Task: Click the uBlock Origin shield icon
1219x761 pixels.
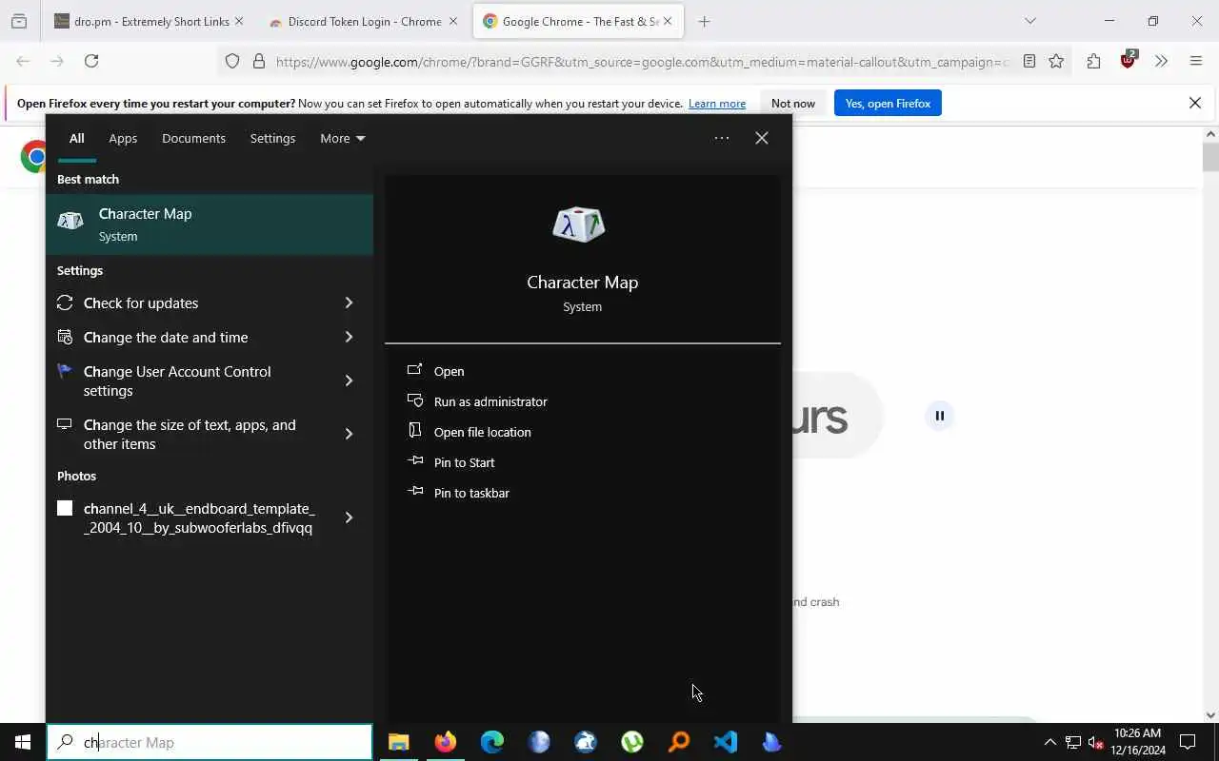Action: (x=1129, y=60)
